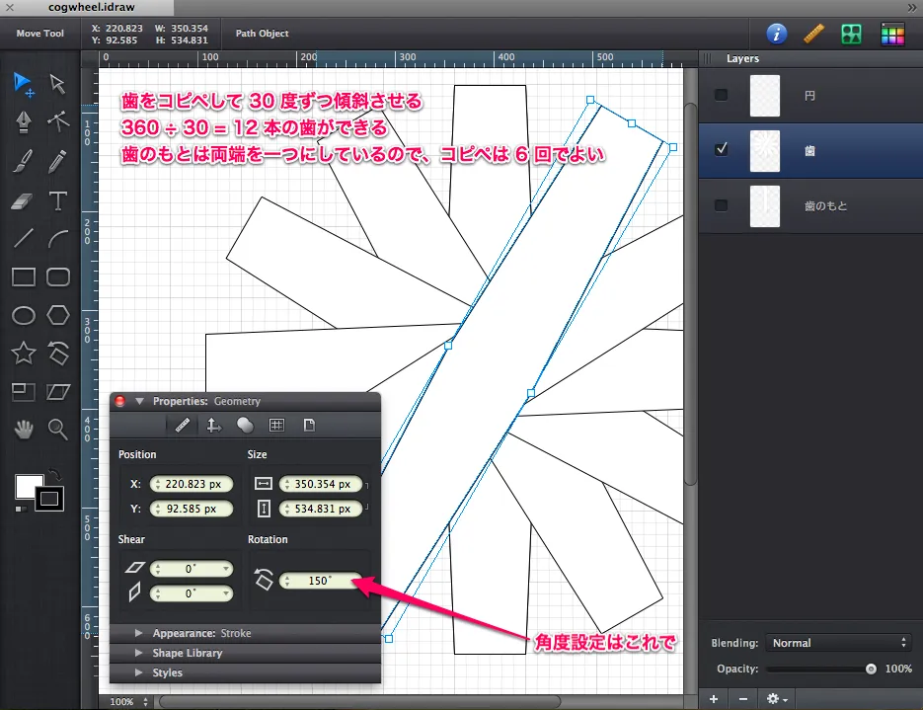Open the Blending mode Normal dropdown
The width and height of the screenshot is (923, 710).
pos(838,643)
